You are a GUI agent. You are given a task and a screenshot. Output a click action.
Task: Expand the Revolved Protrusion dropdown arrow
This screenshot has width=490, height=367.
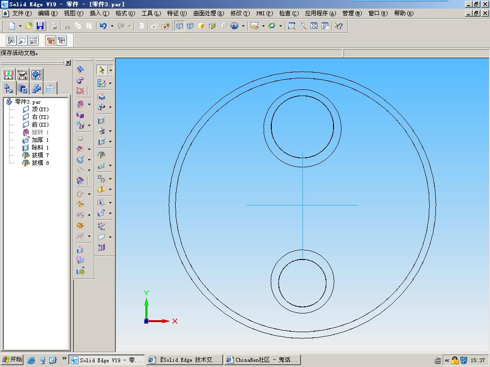111,108
